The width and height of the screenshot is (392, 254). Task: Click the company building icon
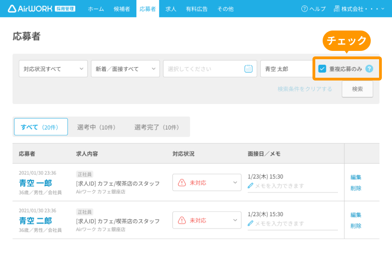(337, 9)
